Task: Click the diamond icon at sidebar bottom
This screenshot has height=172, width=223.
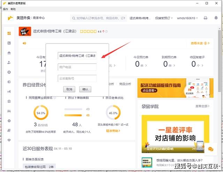Action: (9, 140)
